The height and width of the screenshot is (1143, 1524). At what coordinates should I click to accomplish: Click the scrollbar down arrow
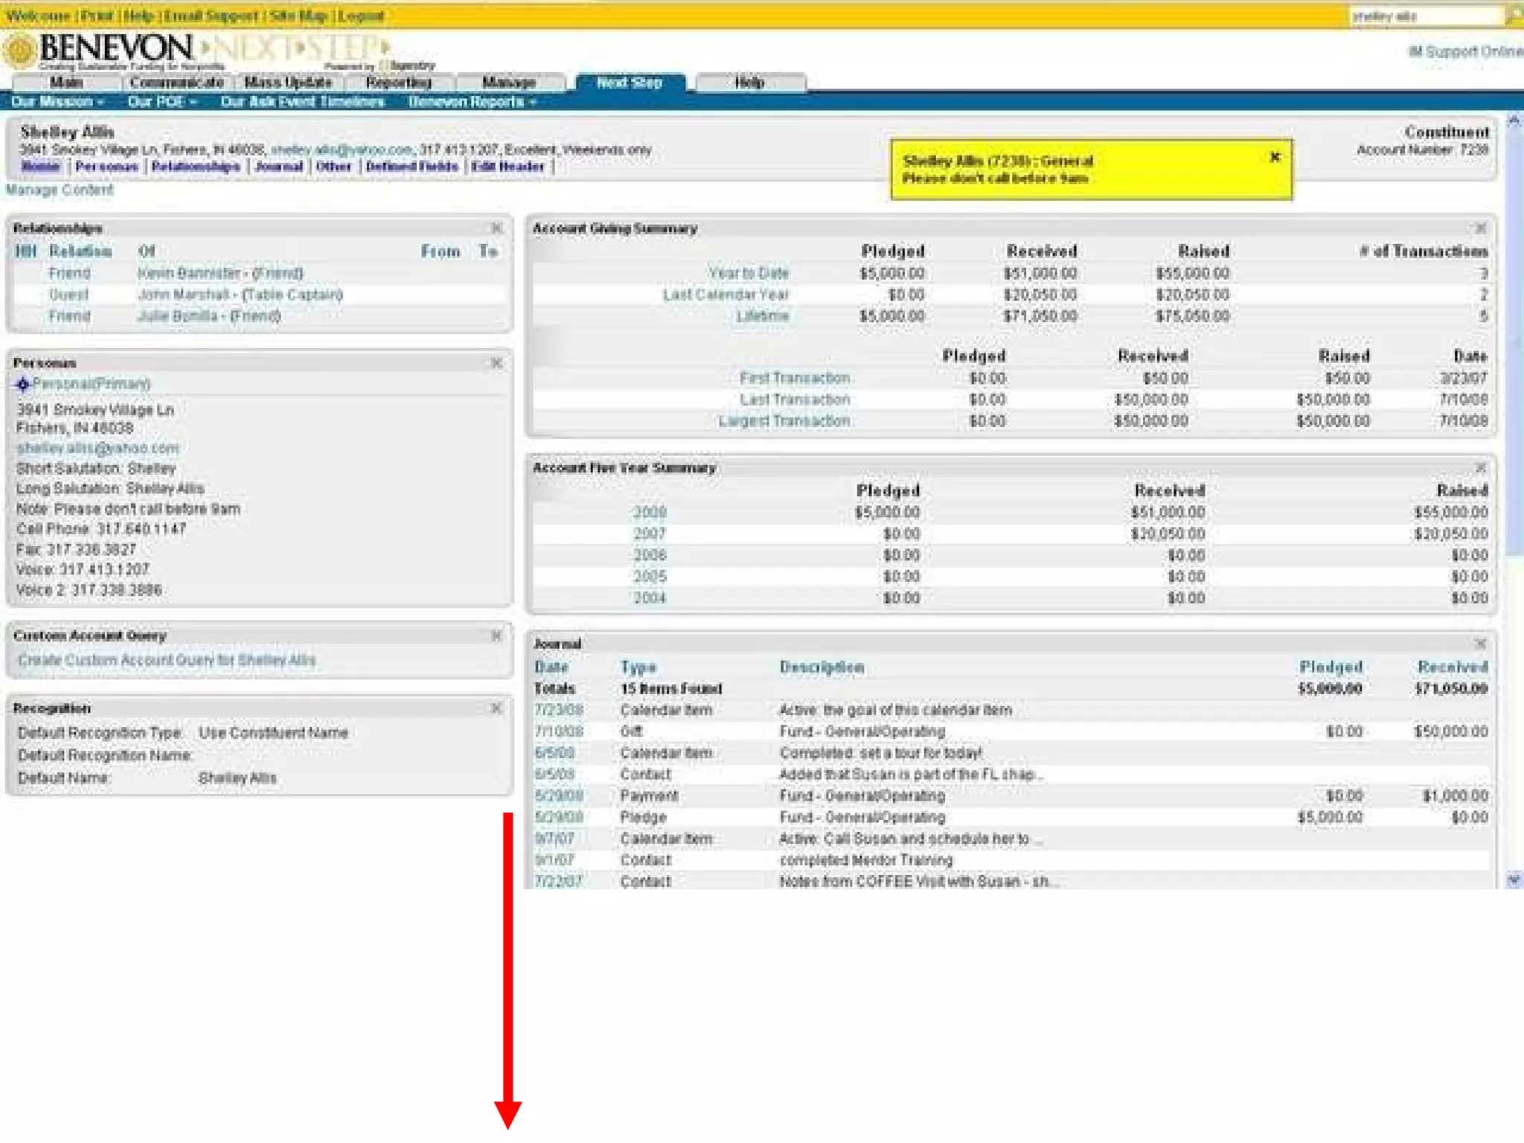tap(1514, 880)
